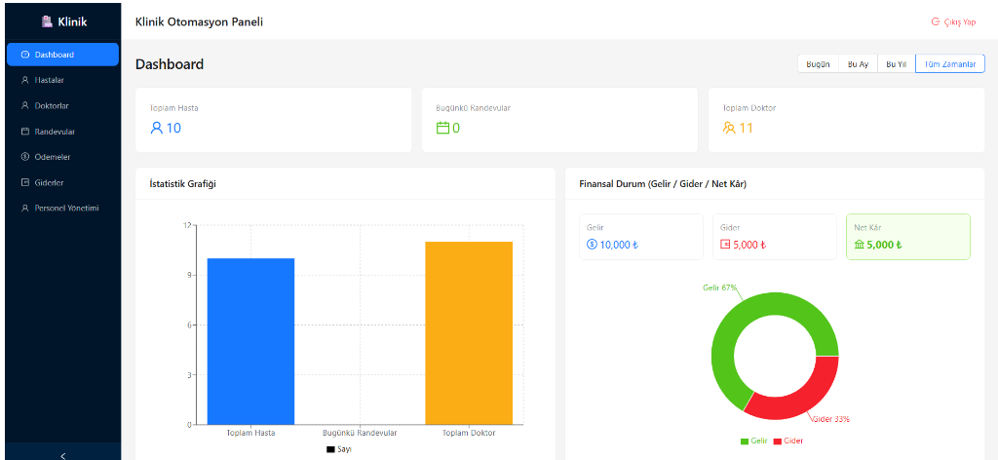This screenshot has height=460, width=998.
Task: Click the Toplam Hasta statistic card
Action: [274, 120]
